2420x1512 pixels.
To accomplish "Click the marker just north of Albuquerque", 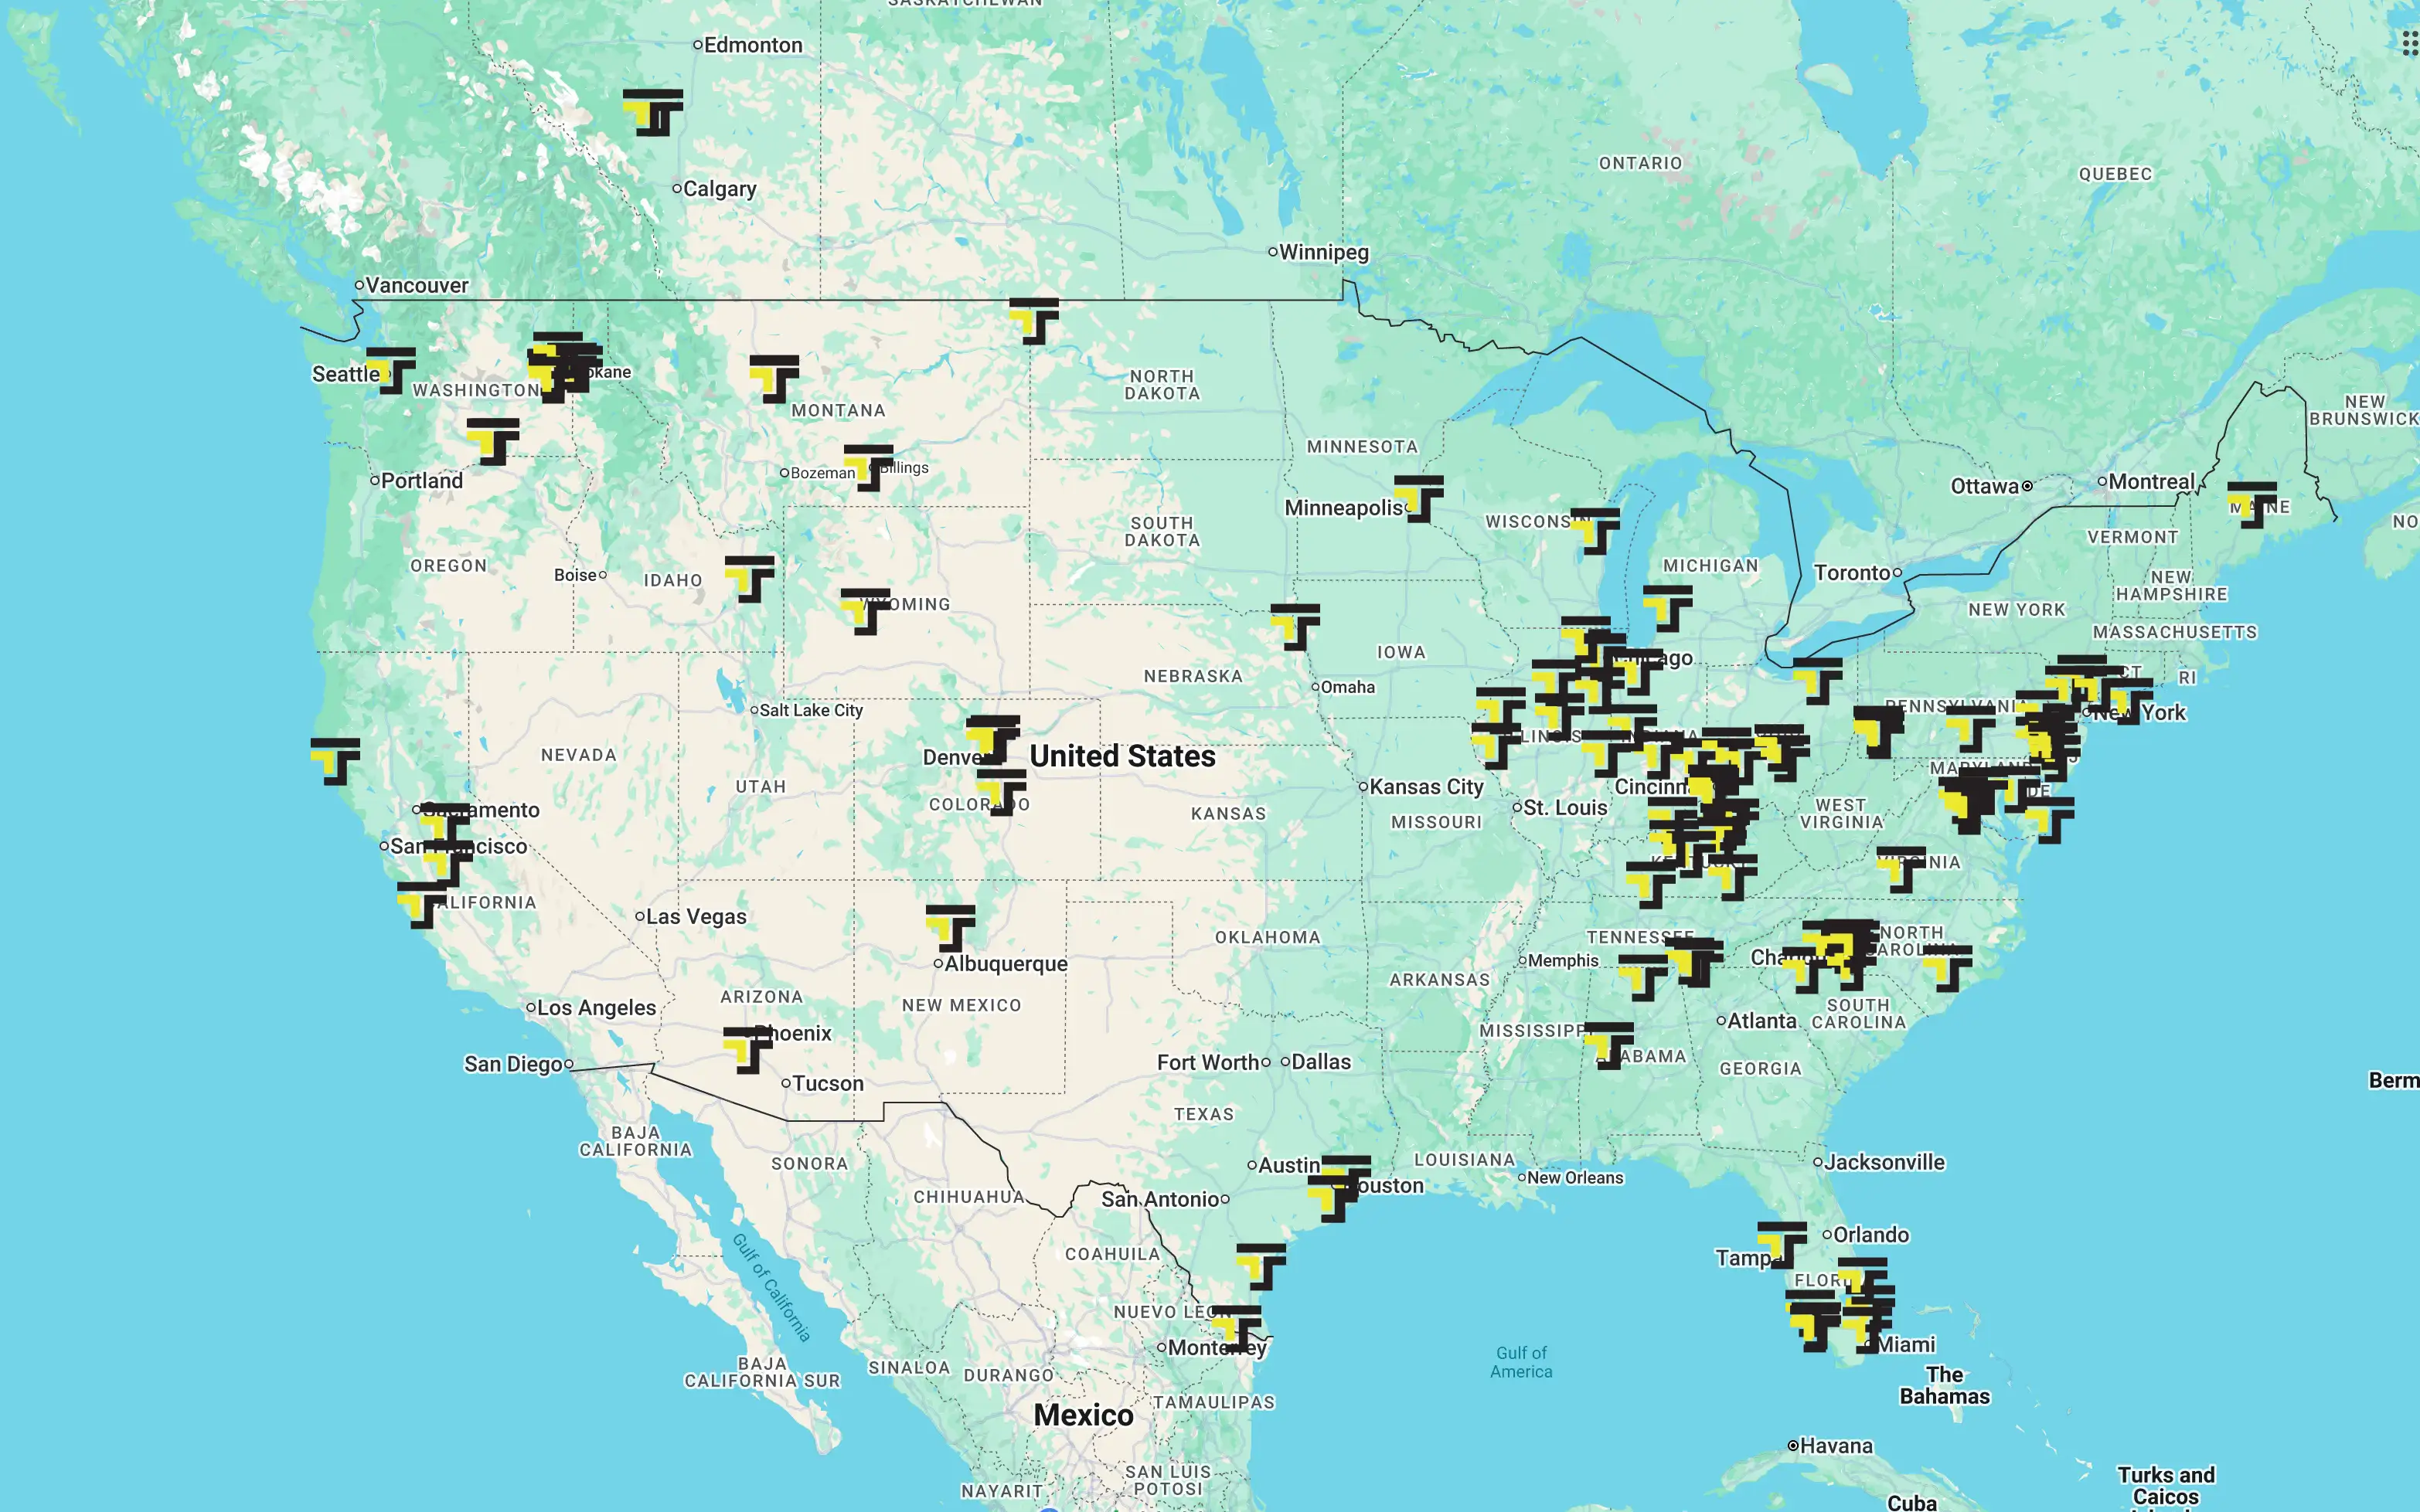I will tap(951, 928).
